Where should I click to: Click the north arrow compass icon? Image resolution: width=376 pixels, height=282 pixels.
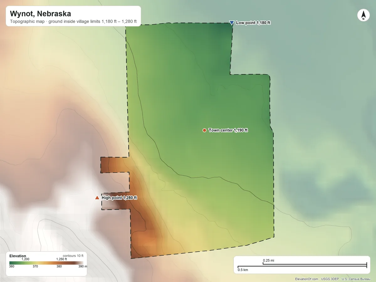pos(363,15)
